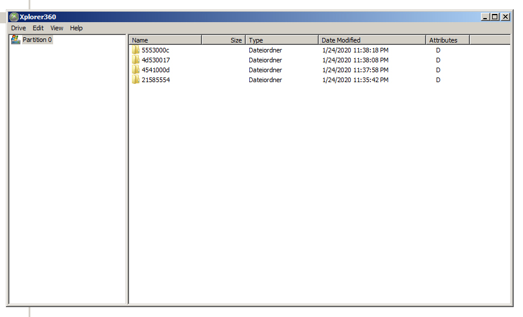523x317 pixels.
Task: Sort by the Name column header
Action: click(x=165, y=40)
